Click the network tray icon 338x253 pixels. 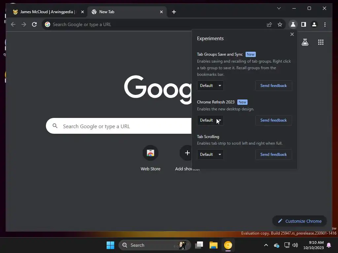(287, 245)
